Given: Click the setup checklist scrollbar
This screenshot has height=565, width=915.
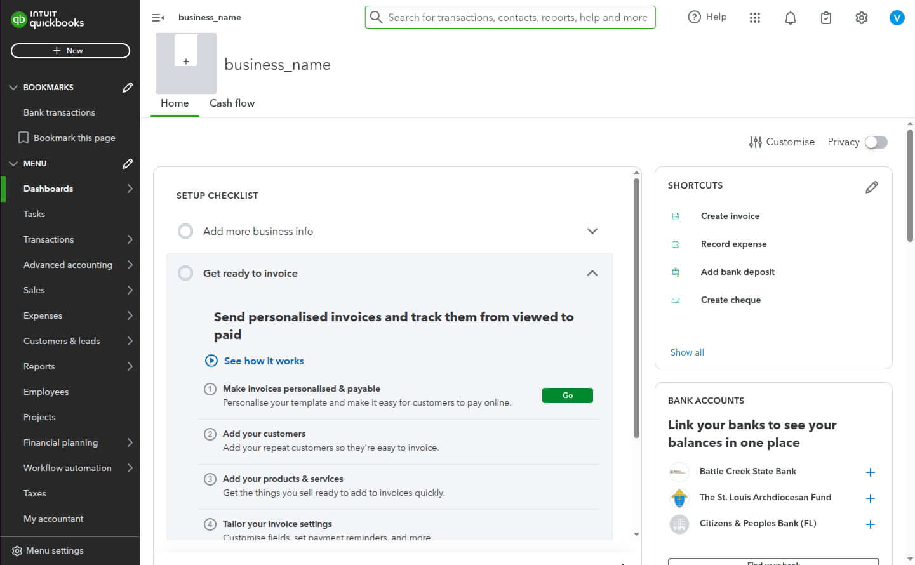Looking at the screenshot, I should point(636,308).
